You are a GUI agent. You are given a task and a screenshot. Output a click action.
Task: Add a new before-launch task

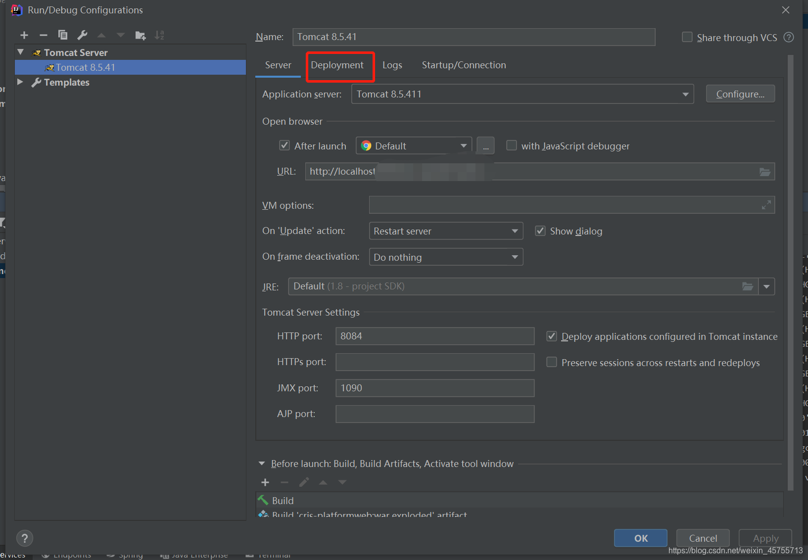click(x=265, y=482)
